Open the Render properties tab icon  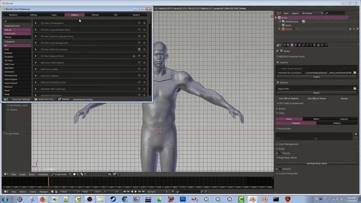pos(284,45)
